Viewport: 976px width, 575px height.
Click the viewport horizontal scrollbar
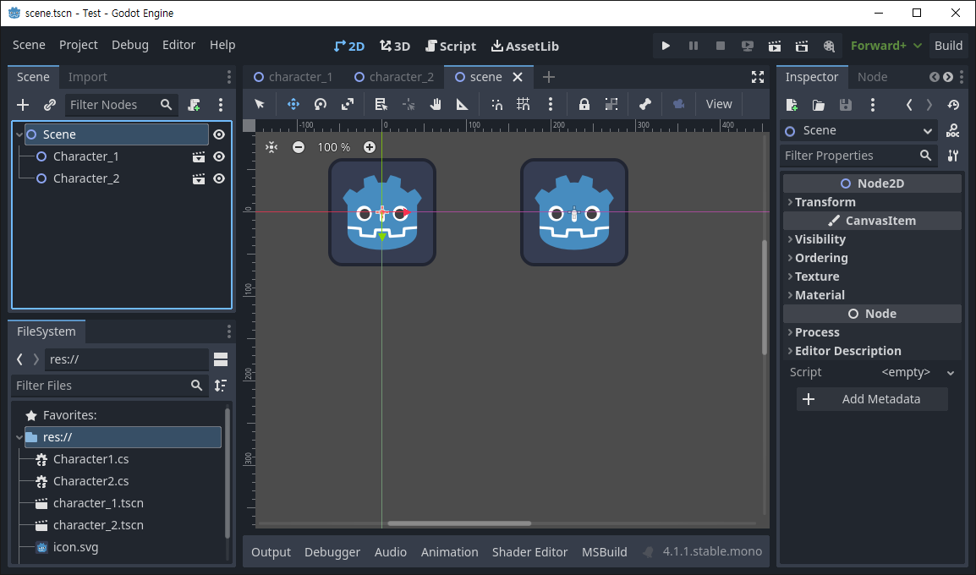[459, 523]
